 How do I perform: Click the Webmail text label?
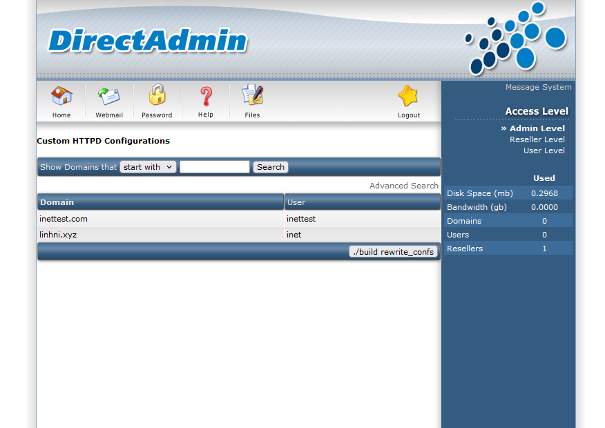pos(109,115)
